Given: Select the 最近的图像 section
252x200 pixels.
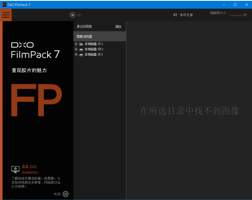Looking at the screenshot, I should click(x=84, y=26).
